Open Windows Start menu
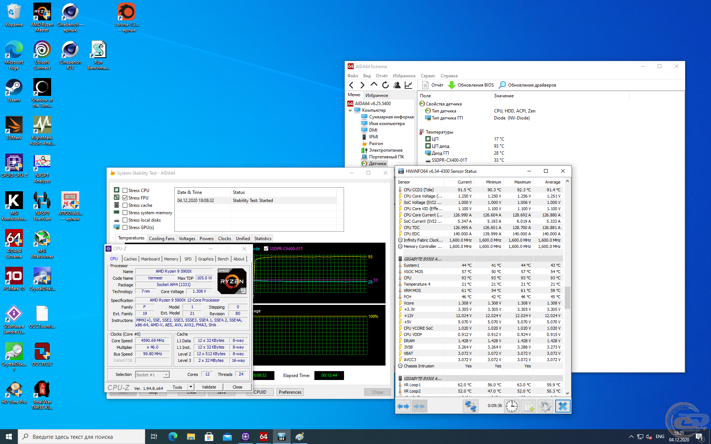Viewport: 711px width, 444px height. coord(9,437)
